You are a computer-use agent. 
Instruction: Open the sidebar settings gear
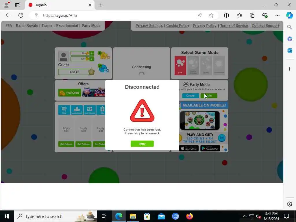(289, 204)
